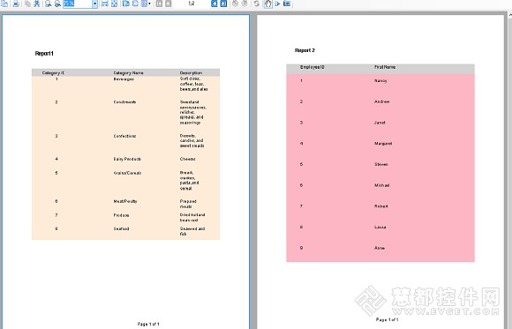This screenshot has width=512, height=329.
Task: Click the Cheeses description cell
Action: point(188,159)
